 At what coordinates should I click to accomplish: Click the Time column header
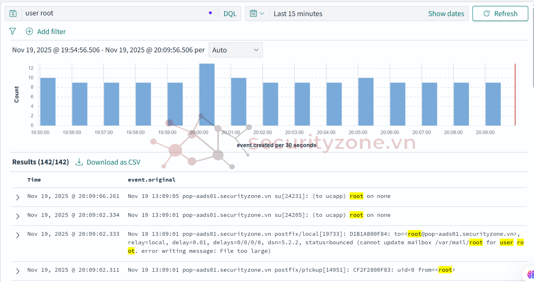coord(34,180)
